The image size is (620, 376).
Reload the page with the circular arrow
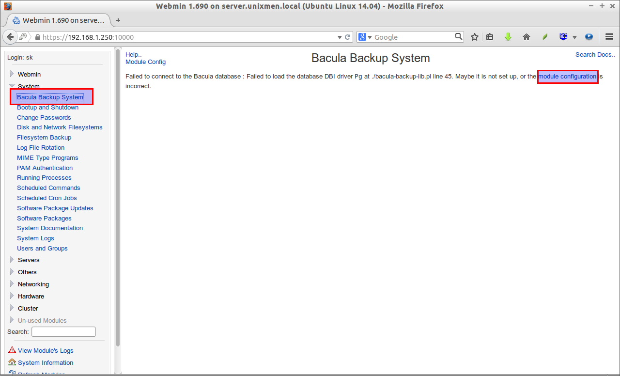pos(347,37)
